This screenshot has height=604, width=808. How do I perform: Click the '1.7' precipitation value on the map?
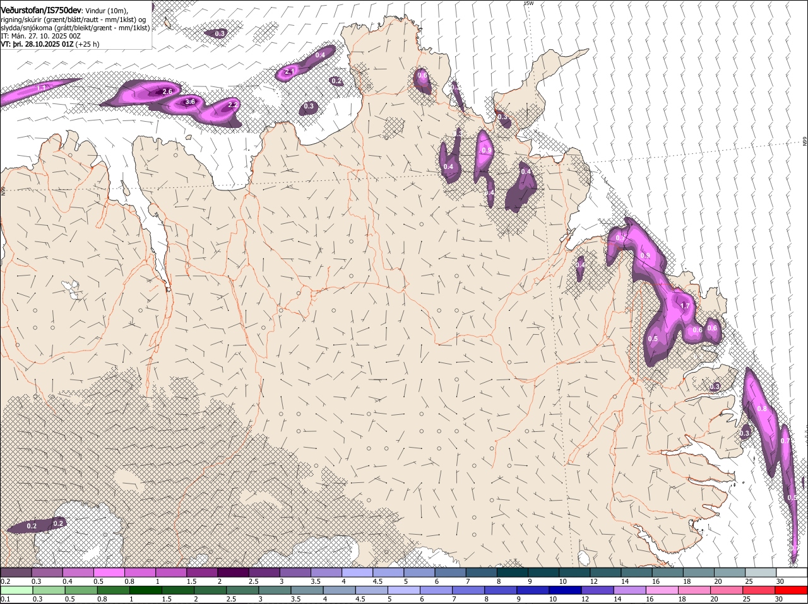tap(685, 306)
